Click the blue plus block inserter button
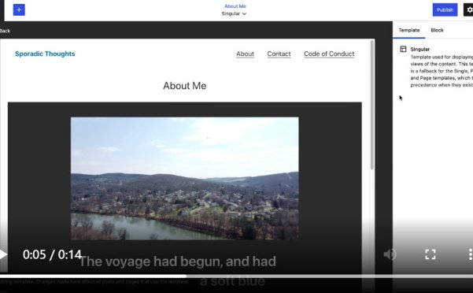 pos(19,10)
